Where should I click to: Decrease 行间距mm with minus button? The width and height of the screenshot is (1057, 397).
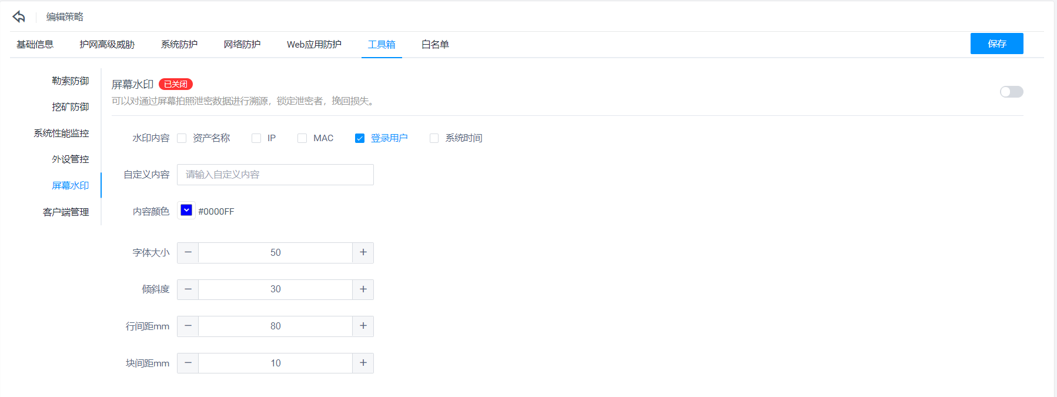pos(188,326)
